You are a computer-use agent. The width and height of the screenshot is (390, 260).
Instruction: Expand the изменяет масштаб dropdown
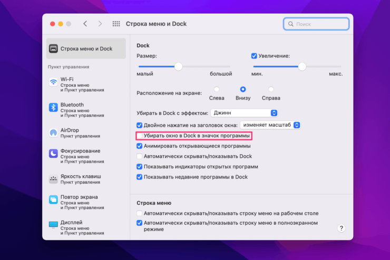[x=270, y=125]
